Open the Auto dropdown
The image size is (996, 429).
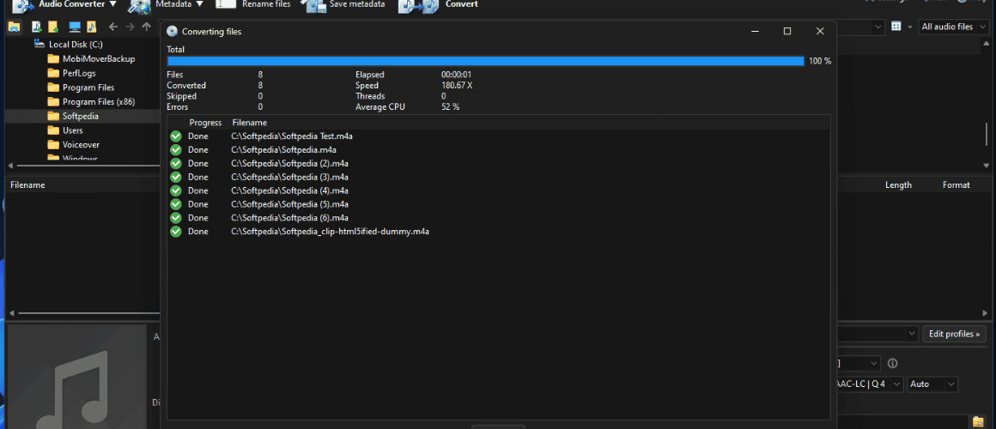click(x=932, y=384)
